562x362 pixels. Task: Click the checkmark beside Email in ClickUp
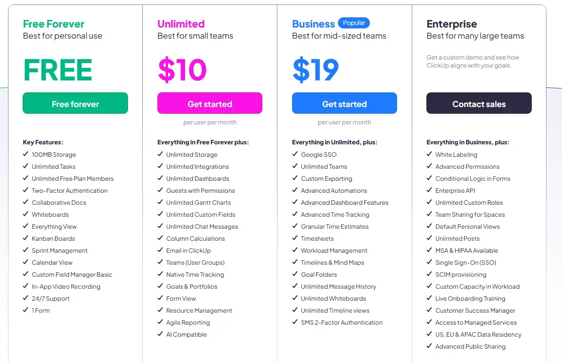coord(161,251)
